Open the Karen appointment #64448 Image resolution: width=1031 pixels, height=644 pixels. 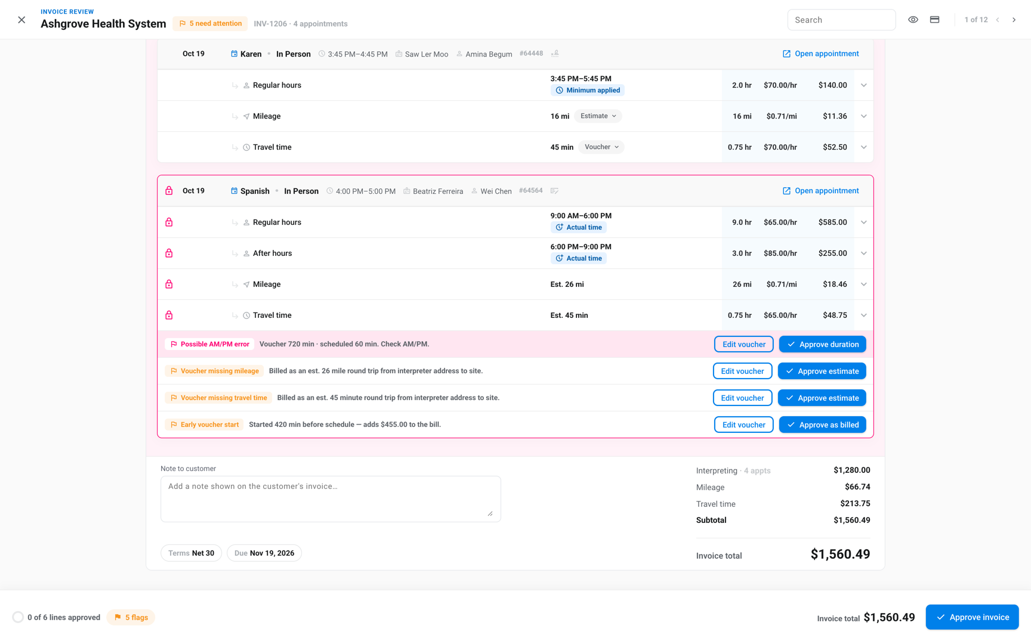tap(820, 54)
